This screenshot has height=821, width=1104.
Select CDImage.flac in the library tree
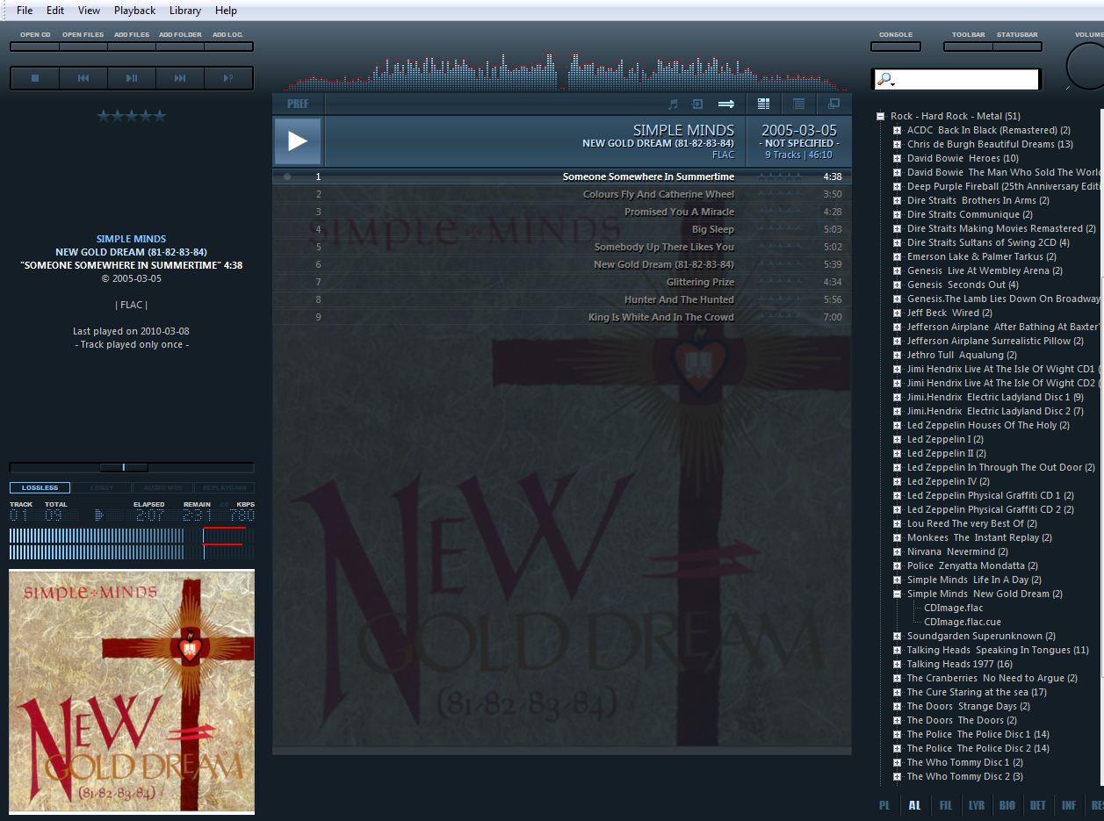click(954, 608)
